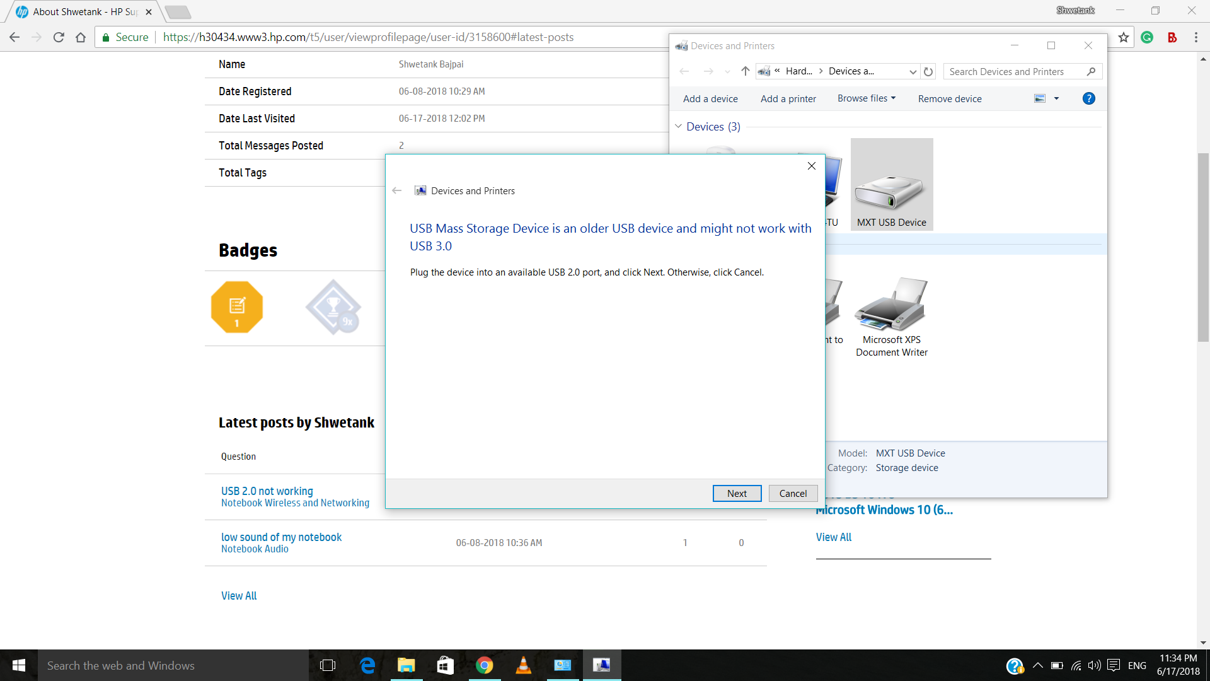
Task: Open the volume control in the system tray
Action: (1093, 665)
